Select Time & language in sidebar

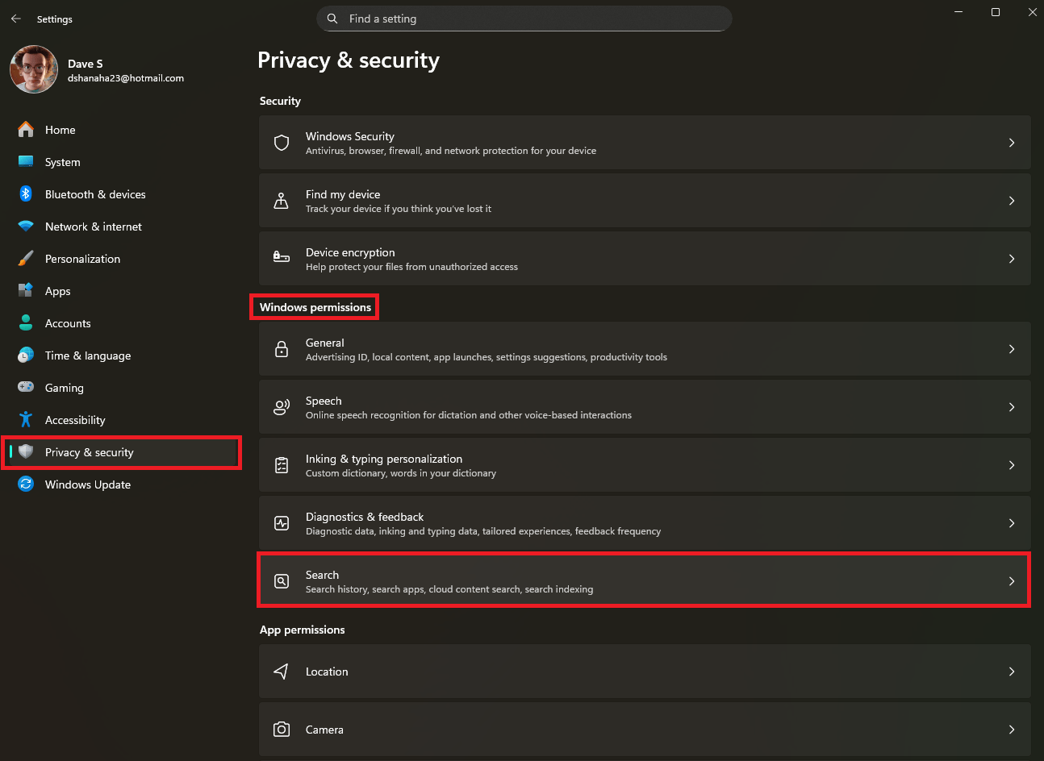pos(88,356)
